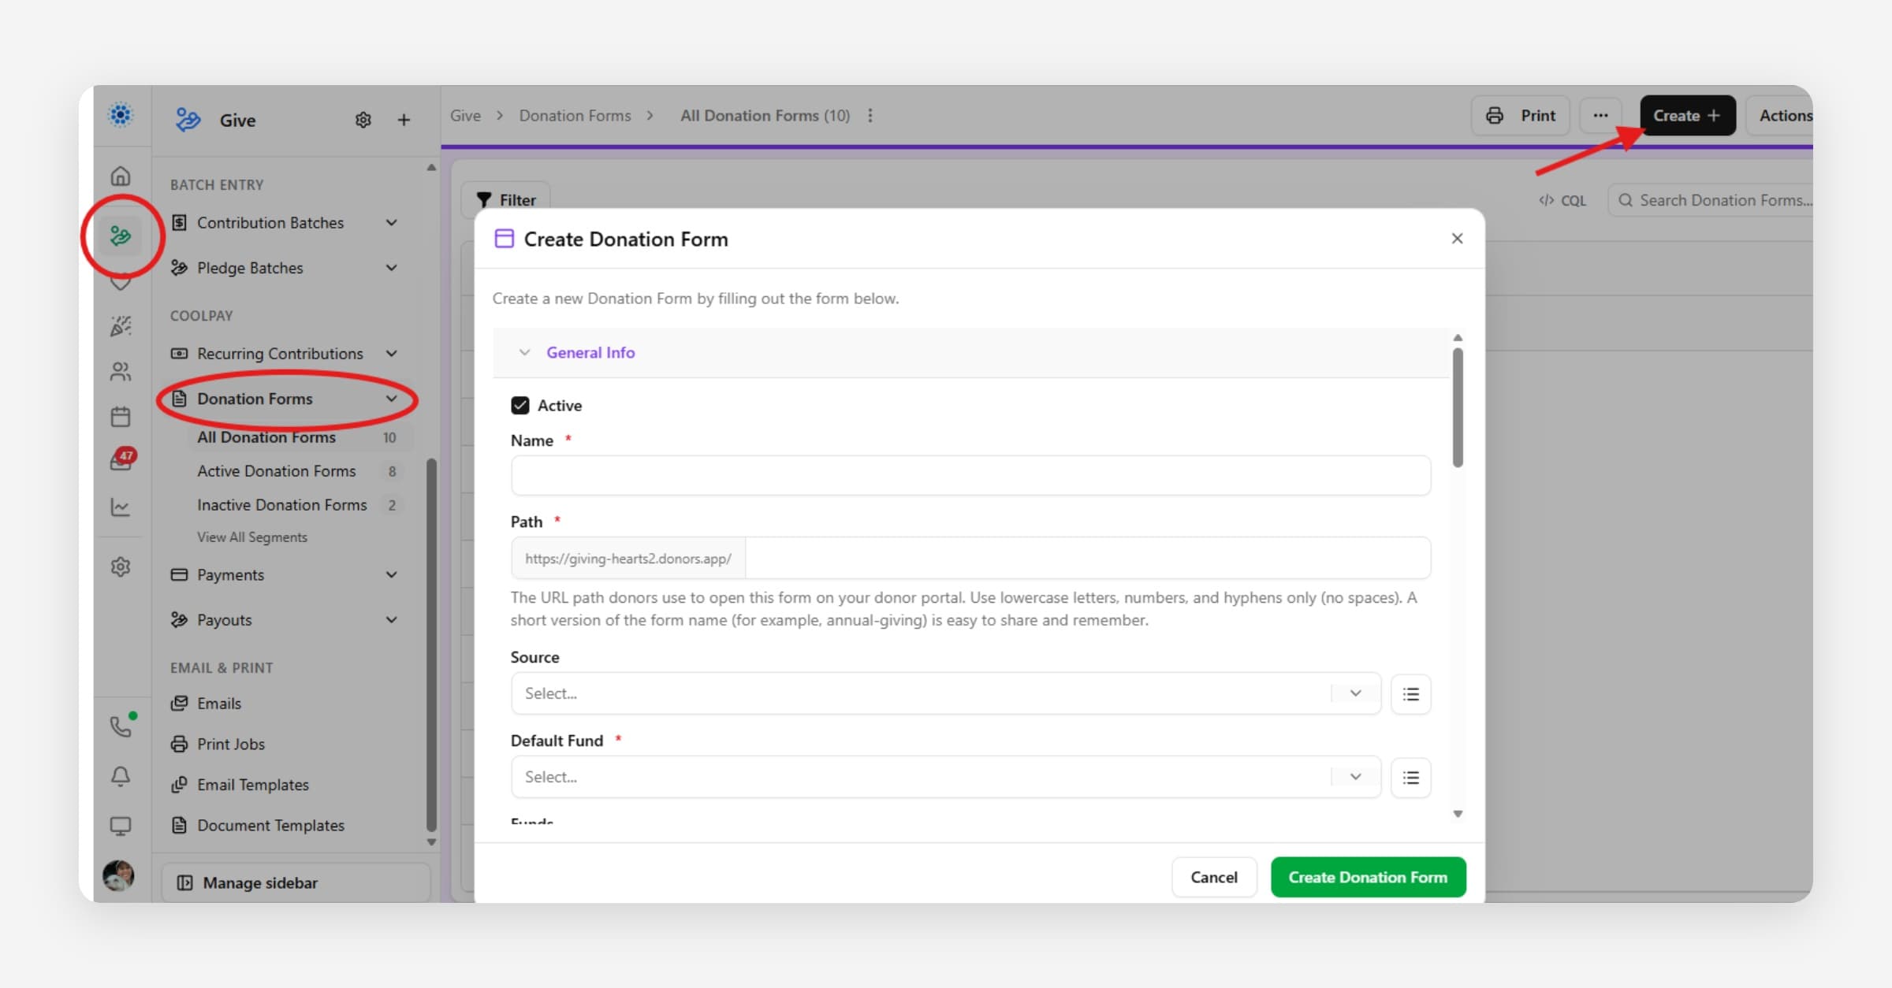Screen dimensions: 1892x988
Task: Click into the Path field
Action: [1087, 559]
